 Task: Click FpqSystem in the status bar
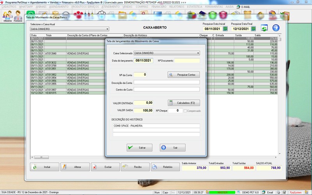pyautogui.click(x=296, y=192)
